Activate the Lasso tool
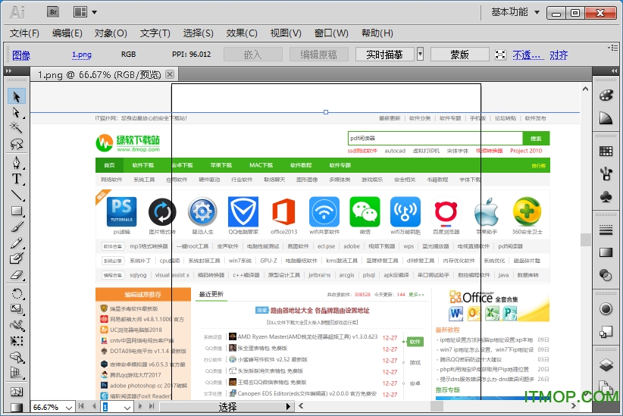This screenshot has width=623, height=416. [16, 144]
